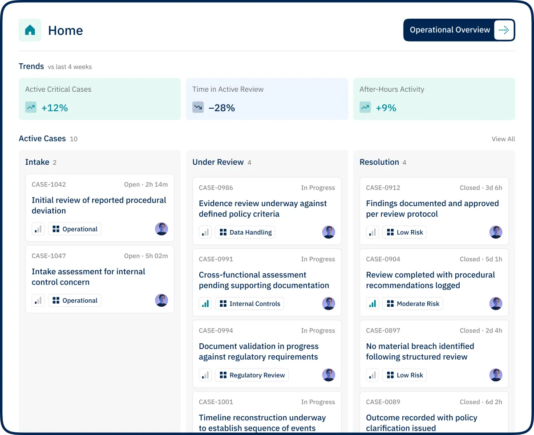Click the priority bars icon on CASE-0991

pyautogui.click(x=205, y=304)
